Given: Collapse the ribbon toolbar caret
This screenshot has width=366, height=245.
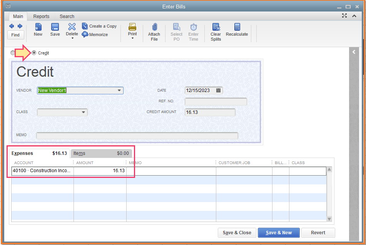Looking at the screenshot, I should tap(354, 16).
